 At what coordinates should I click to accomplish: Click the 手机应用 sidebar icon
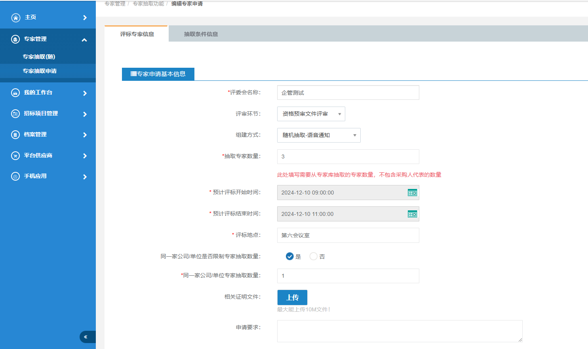pos(15,176)
